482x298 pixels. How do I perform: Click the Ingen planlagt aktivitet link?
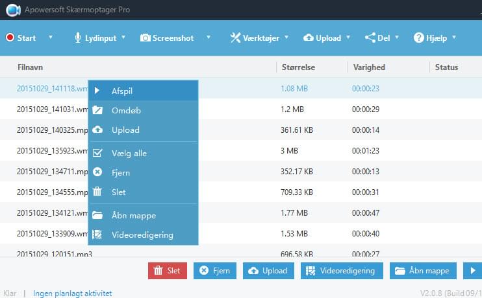point(72,293)
